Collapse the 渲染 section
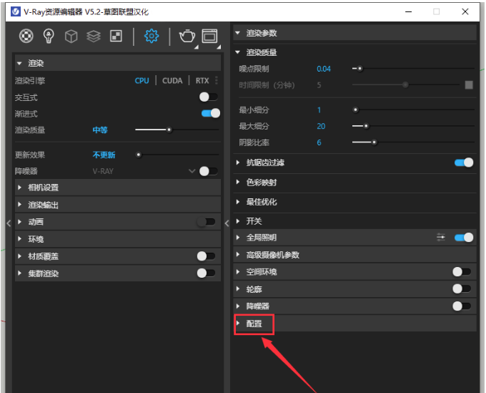Viewport: 486px width, 393px height. pyautogui.click(x=118, y=63)
